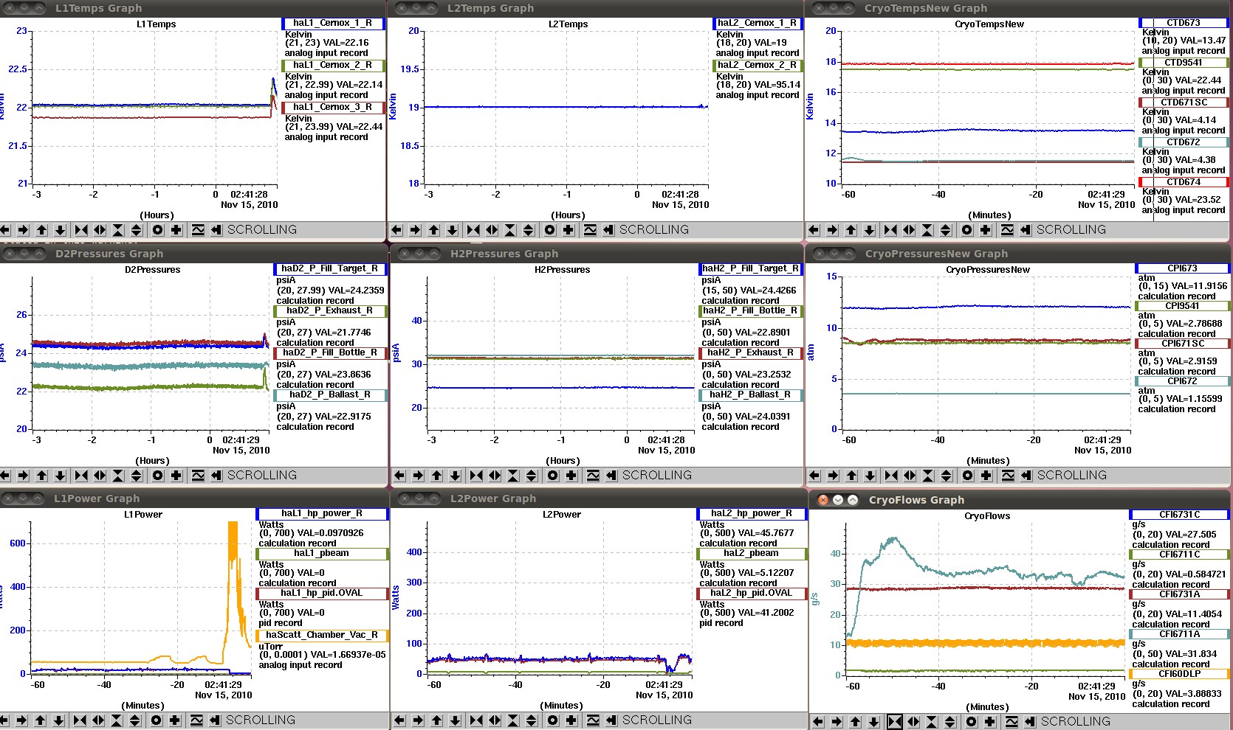Viewport: 1233px width, 730px height.
Task: Select CFI60DLP curve label in CryoFlows
Action: pyautogui.click(x=1179, y=674)
